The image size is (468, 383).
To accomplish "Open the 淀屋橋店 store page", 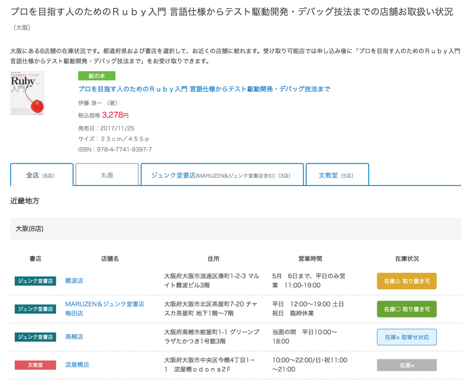I will (76, 365).
